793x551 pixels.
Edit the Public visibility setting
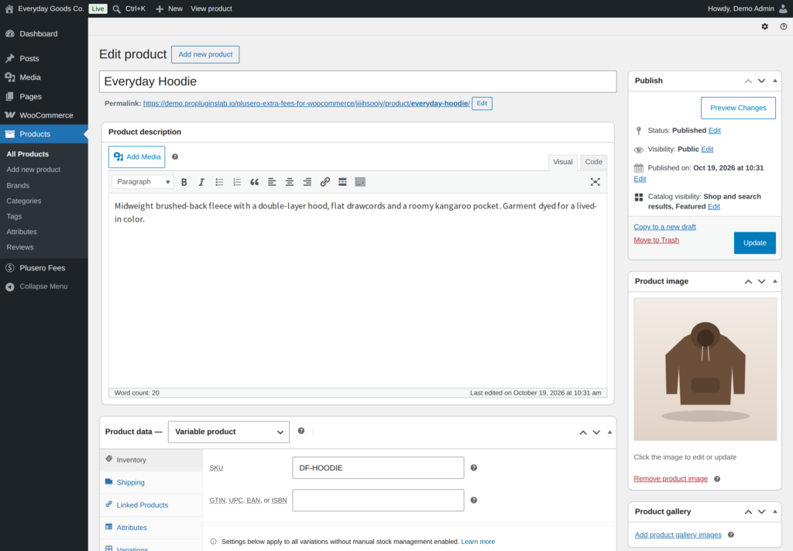pyautogui.click(x=707, y=150)
